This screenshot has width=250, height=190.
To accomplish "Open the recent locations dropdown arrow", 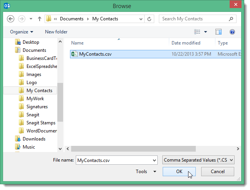I will 31,19.
